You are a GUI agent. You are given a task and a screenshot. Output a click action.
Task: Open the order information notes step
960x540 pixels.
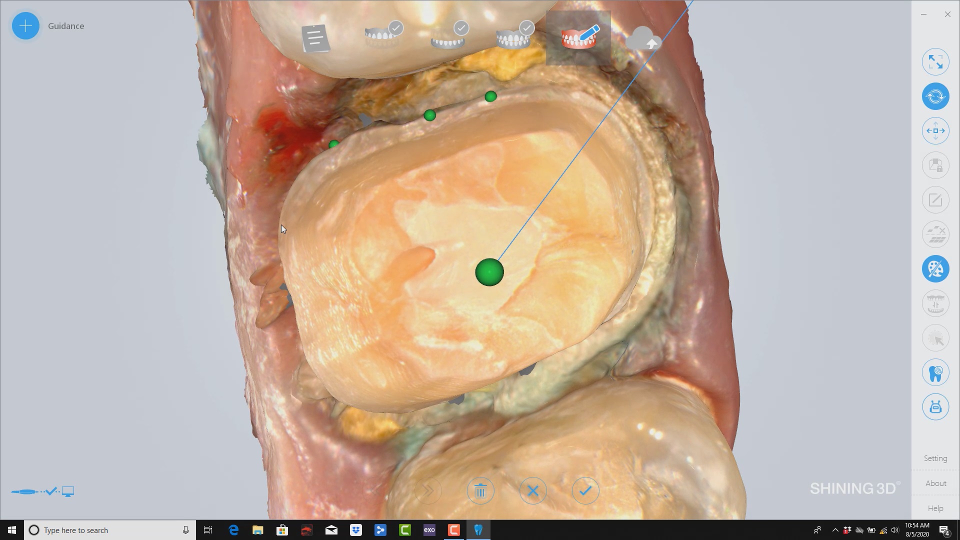click(x=315, y=38)
